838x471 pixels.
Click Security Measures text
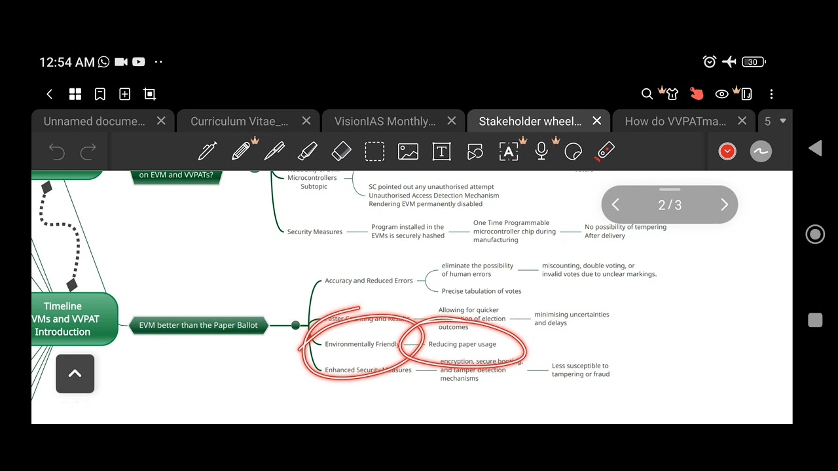coord(314,232)
